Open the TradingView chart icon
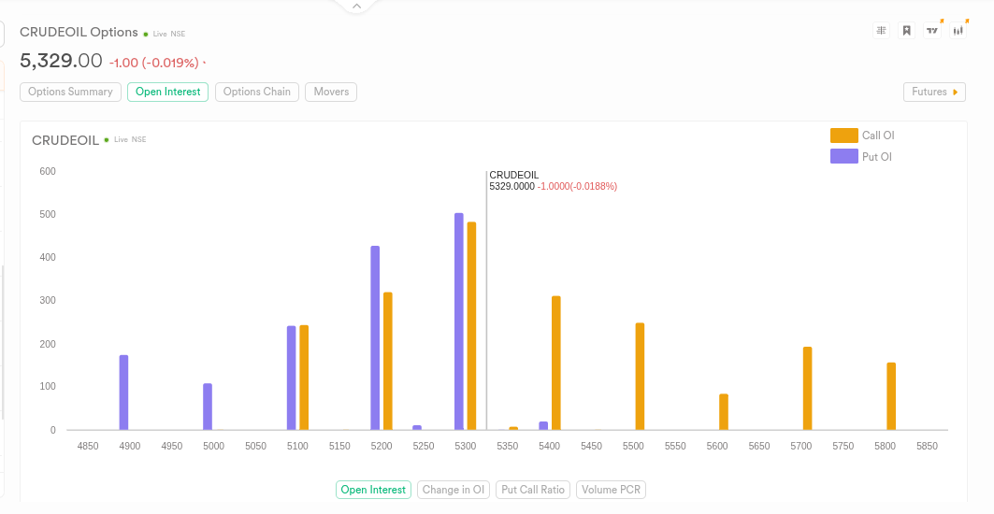This screenshot has height=514, width=994. coord(932,31)
